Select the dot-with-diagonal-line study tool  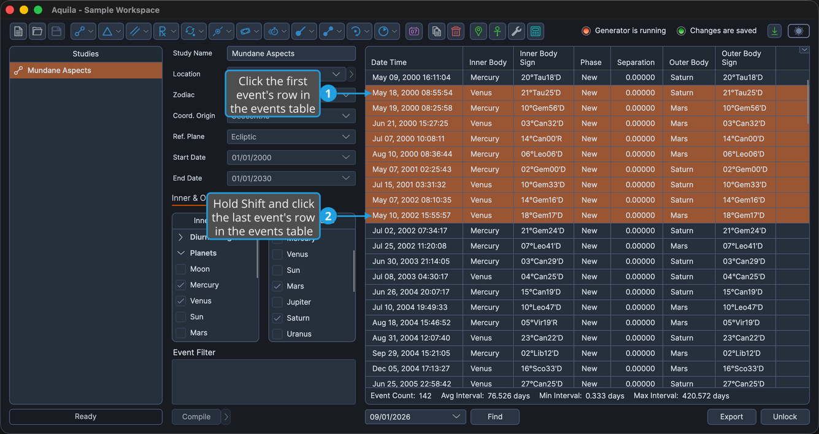[x=304, y=31]
